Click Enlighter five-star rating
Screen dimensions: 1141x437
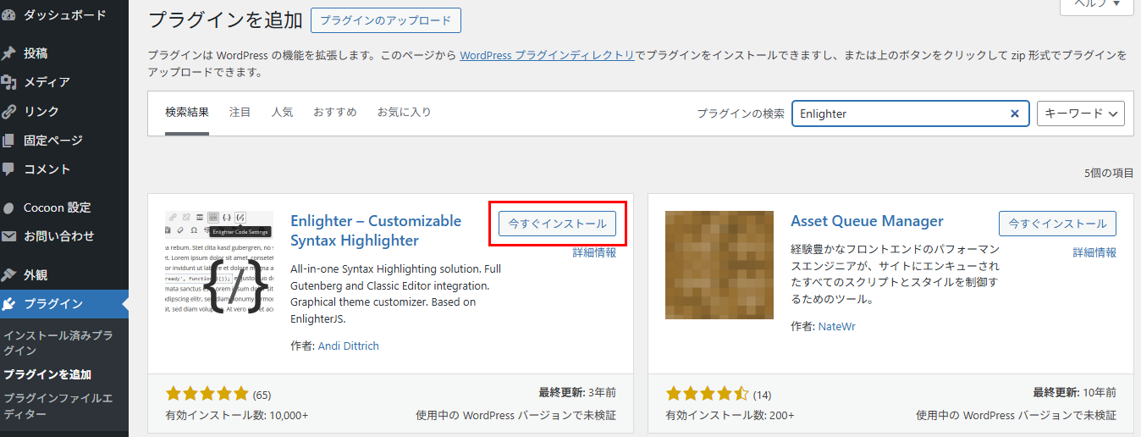coord(207,394)
